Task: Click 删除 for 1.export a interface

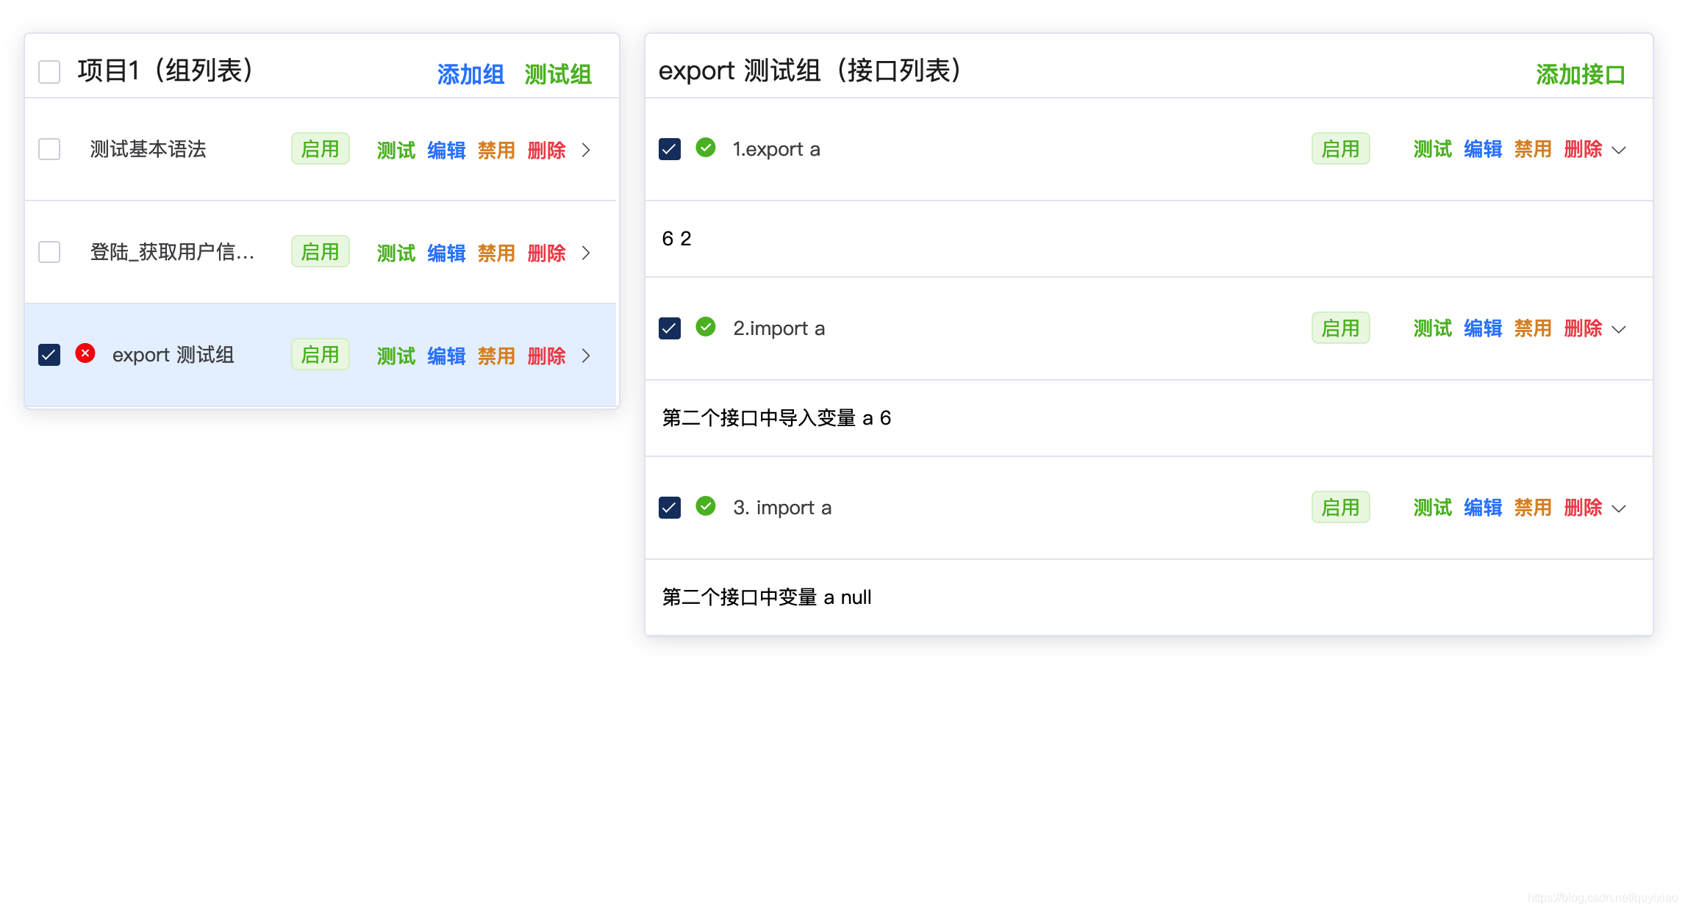Action: pyautogui.click(x=1583, y=149)
